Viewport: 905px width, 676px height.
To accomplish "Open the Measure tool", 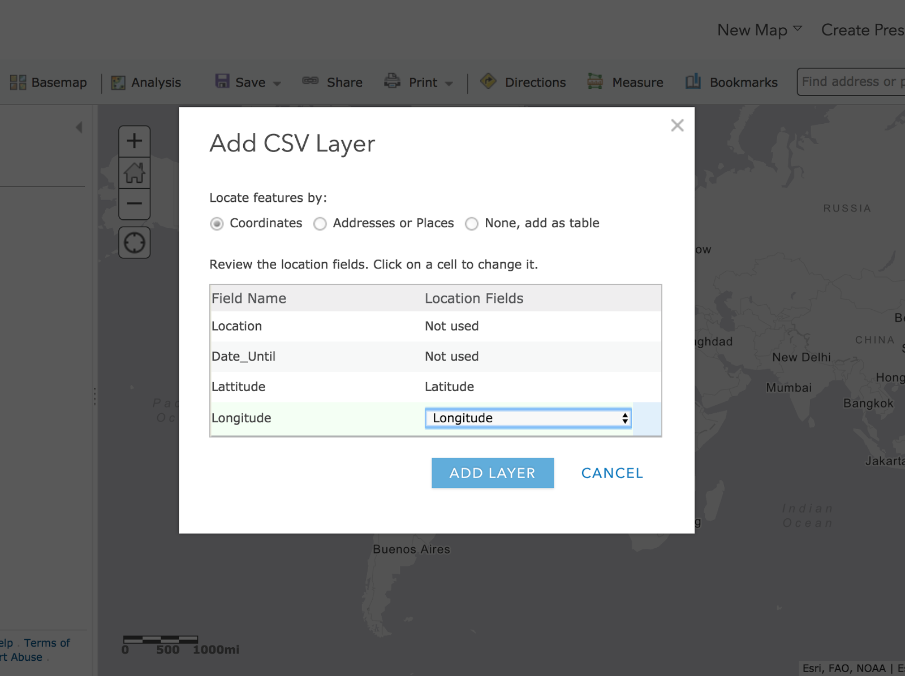I will tap(625, 83).
